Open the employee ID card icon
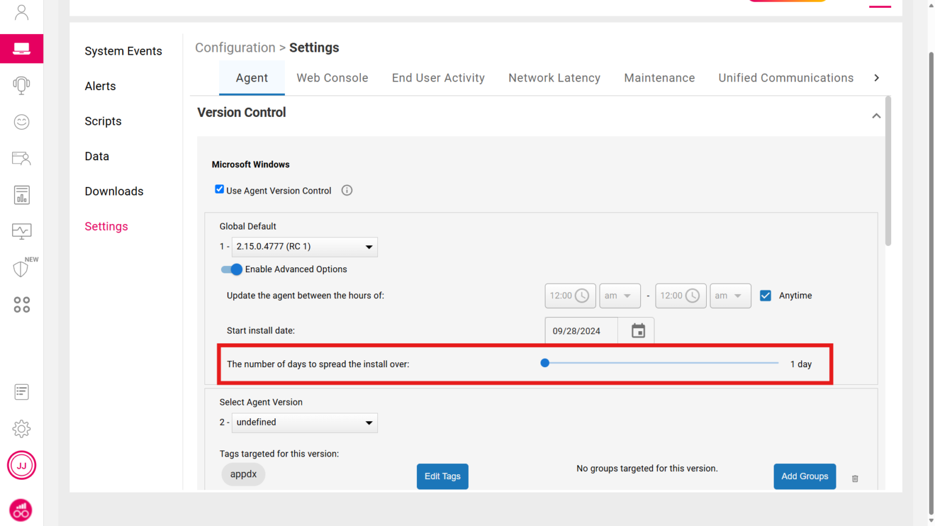 (x=22, y=158)
